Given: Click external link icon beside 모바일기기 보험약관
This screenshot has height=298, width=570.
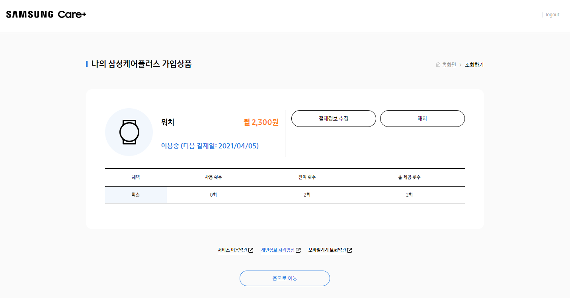Looking at the screenshot, I should pos(349,250).
